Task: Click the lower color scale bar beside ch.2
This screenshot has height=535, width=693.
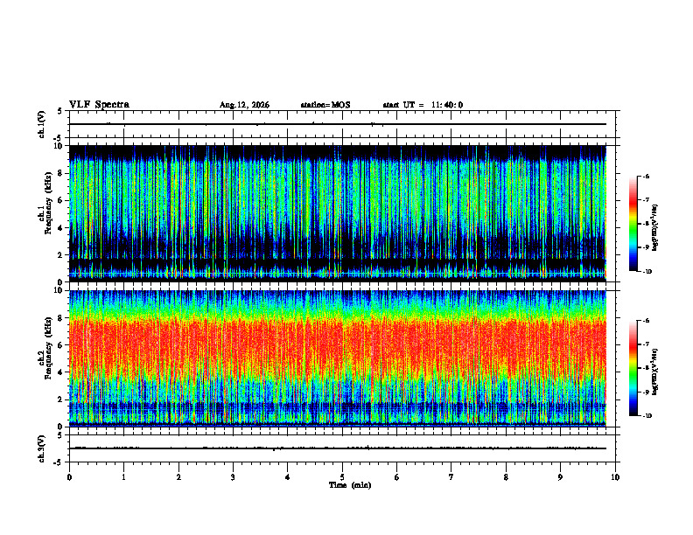Action: coord(633,368)
